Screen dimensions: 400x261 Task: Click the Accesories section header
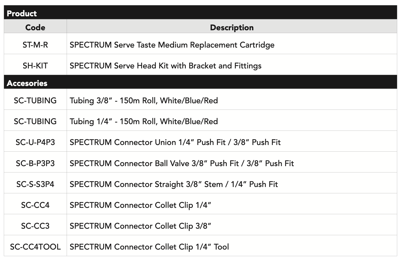coord(201,82)
